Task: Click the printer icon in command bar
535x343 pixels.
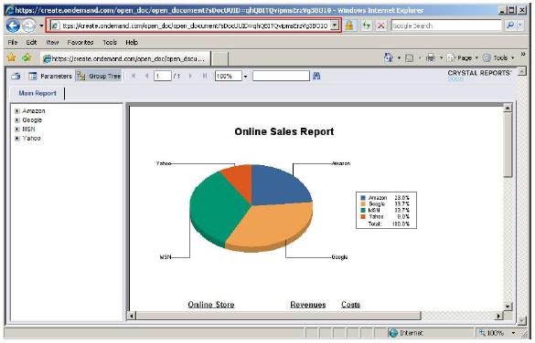Action: [431, 57]
